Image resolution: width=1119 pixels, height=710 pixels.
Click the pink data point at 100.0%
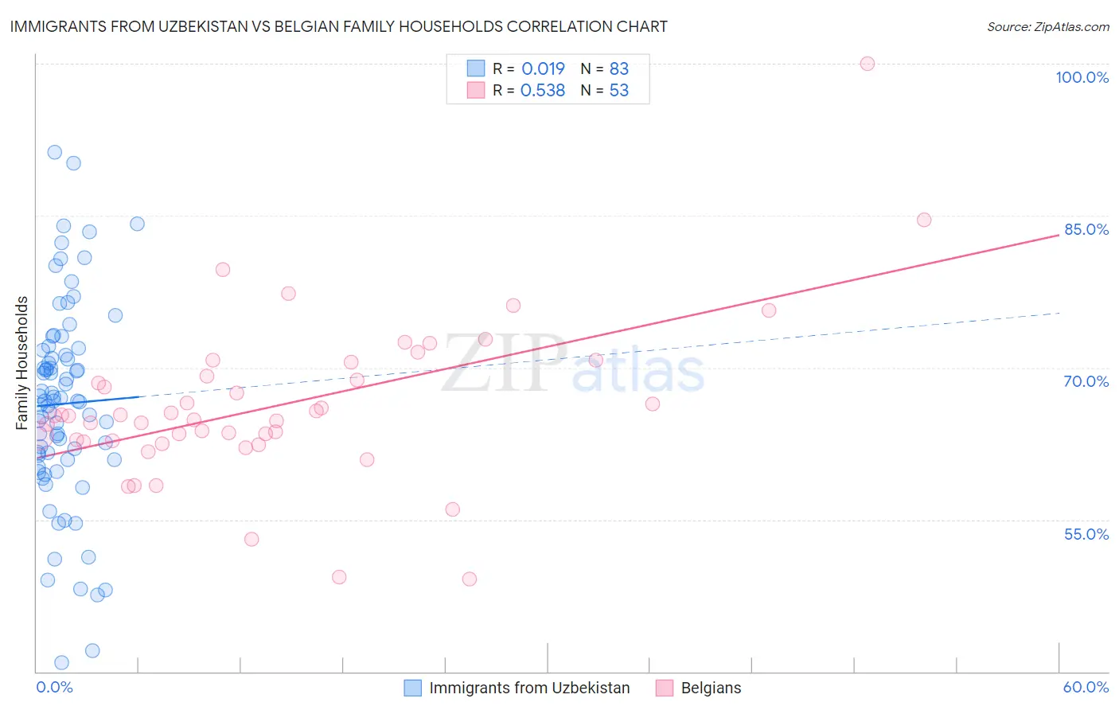(x=868, y=64)
